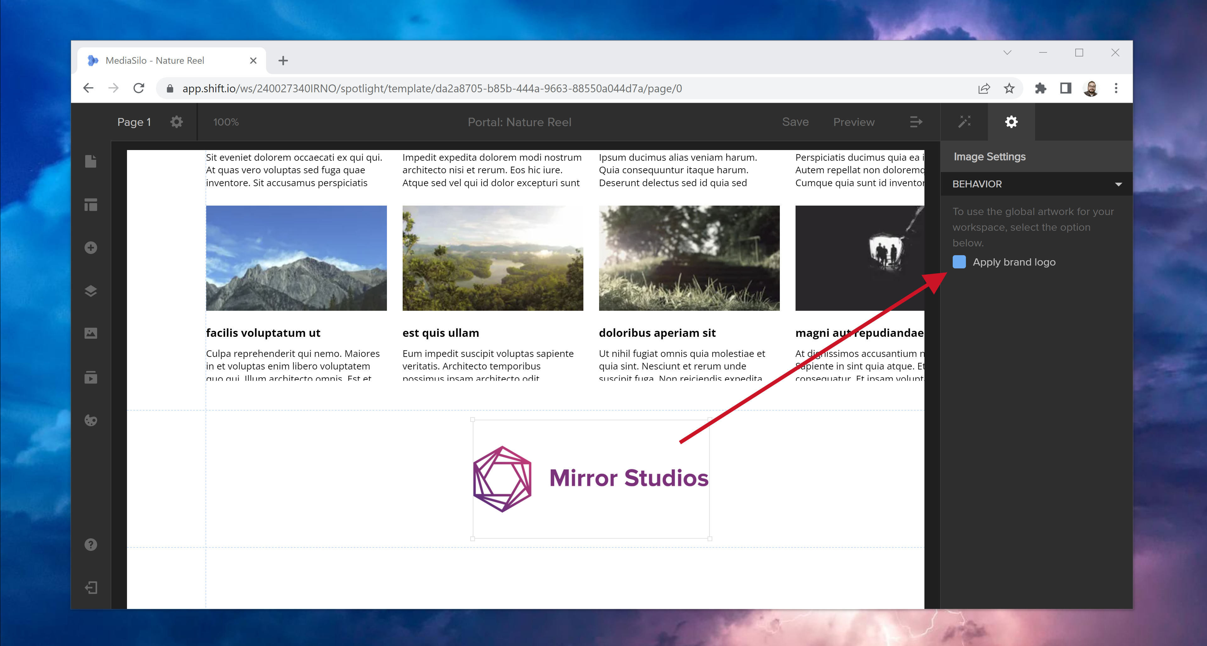Click the Exit editor icon

tap(91, 588)
